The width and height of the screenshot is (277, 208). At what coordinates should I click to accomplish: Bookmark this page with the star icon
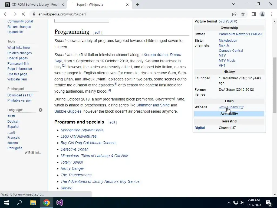click(243, 14)
